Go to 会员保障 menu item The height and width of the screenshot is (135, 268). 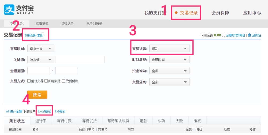tap(220, 13)
